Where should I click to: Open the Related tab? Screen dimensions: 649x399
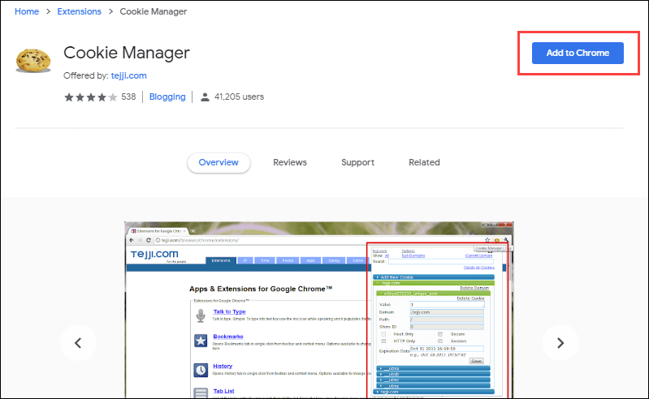[424, 162]
